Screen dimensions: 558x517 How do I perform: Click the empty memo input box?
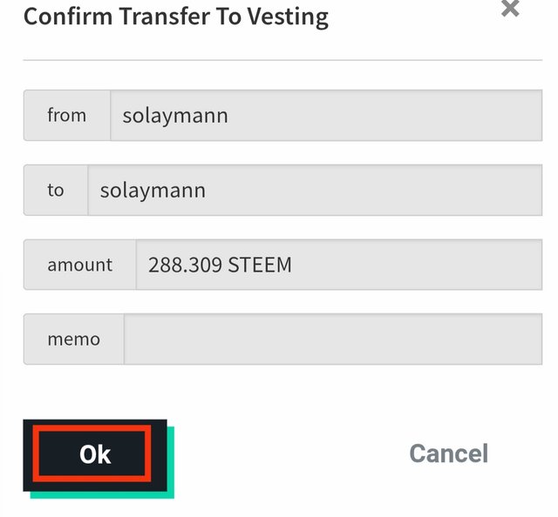pyautogui.click(x=332, y=339)
